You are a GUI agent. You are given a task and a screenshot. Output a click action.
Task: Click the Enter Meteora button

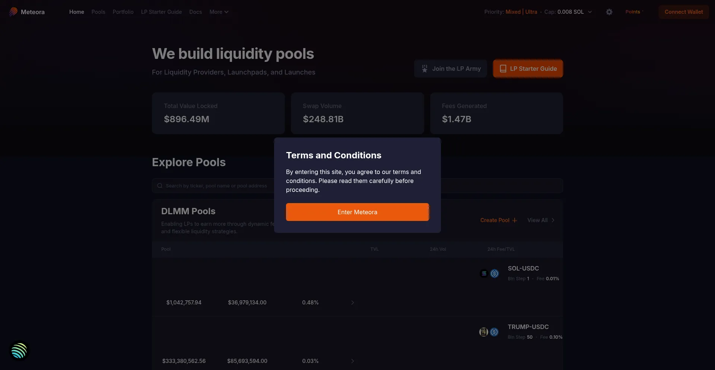pos(357,212)
